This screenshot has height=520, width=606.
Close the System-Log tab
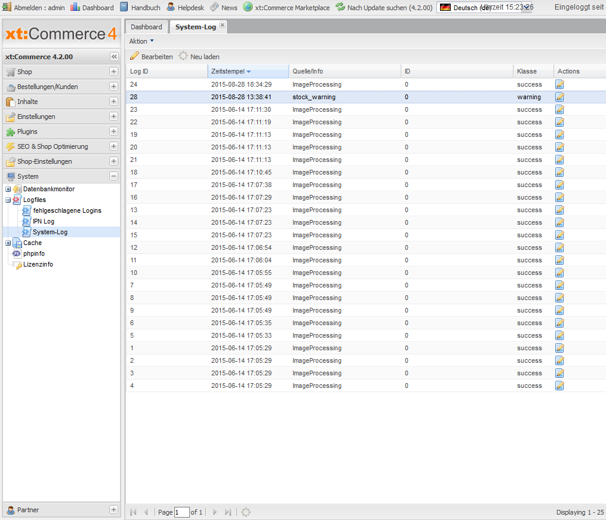point(223,25)
